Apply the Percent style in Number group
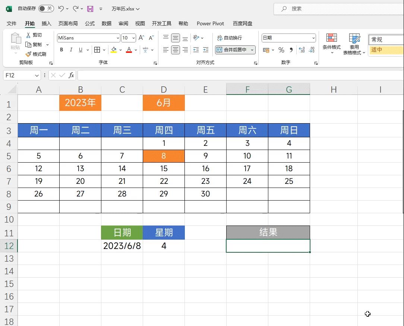Viewport: 404px width, 326px height. tap(281, 50)
